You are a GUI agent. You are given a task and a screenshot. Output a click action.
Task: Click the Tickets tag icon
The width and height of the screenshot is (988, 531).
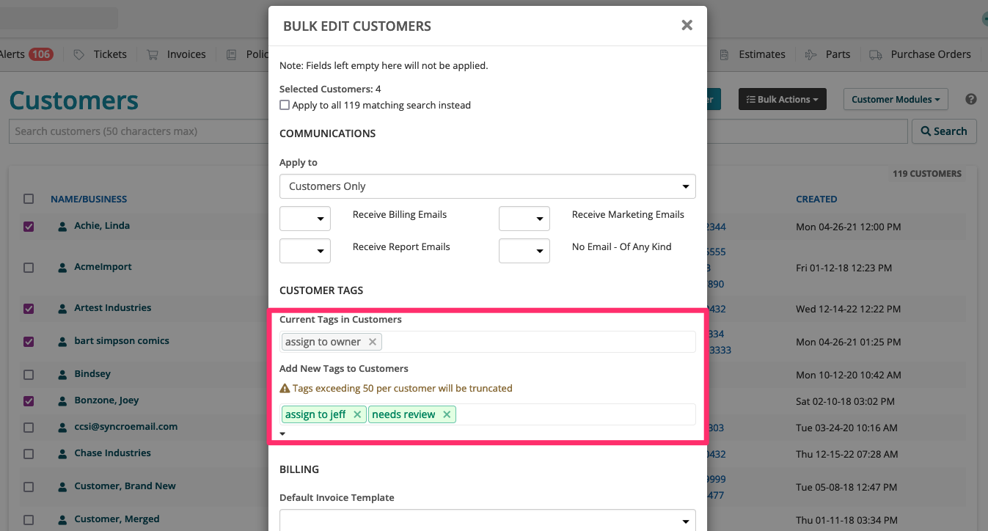(79, 54)
